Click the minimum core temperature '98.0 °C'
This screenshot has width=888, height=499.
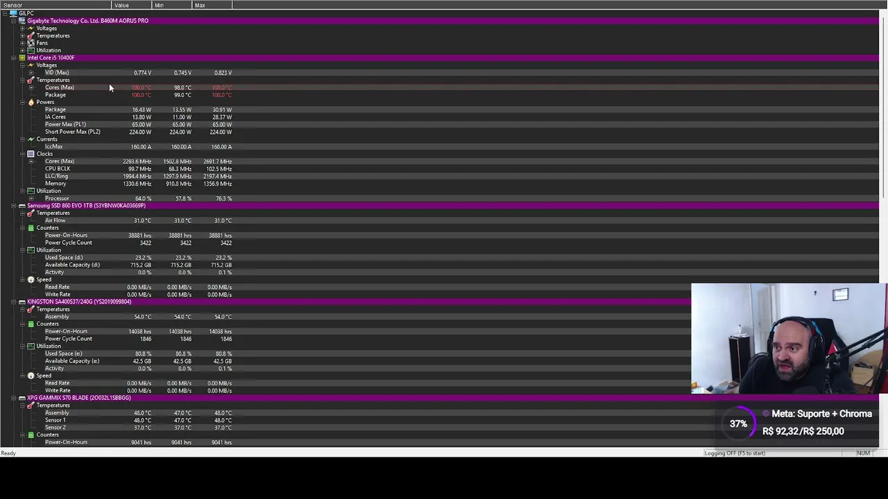(182, 87)
